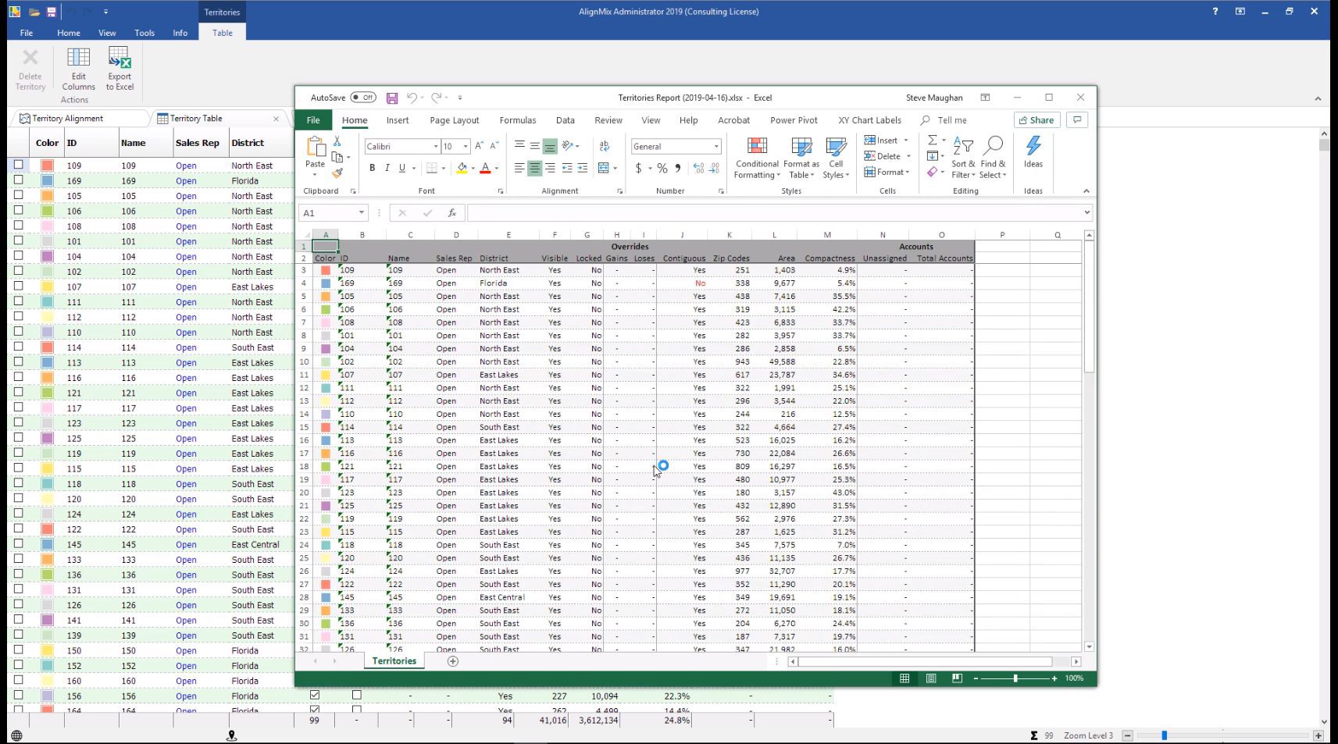Viewport: 1338px width, 744px height.
Task: Switch to Page Layout view in Excel status bar
Action: pyautogui.click(x=931, y=678)
